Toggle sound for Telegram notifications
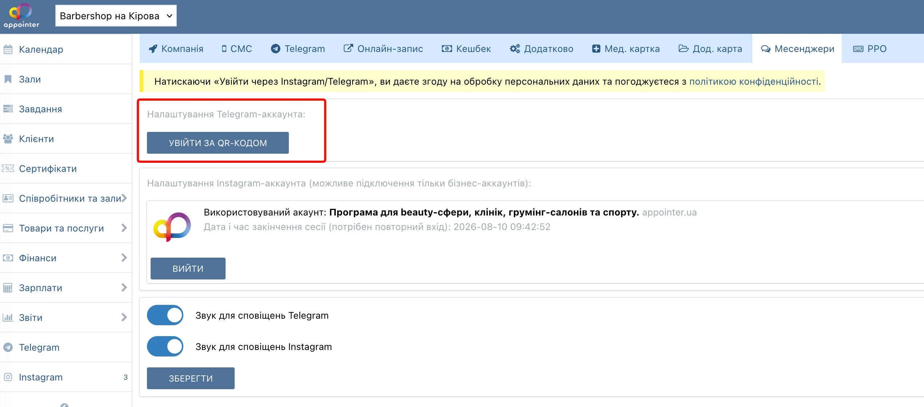 click(x=165, y=315)
